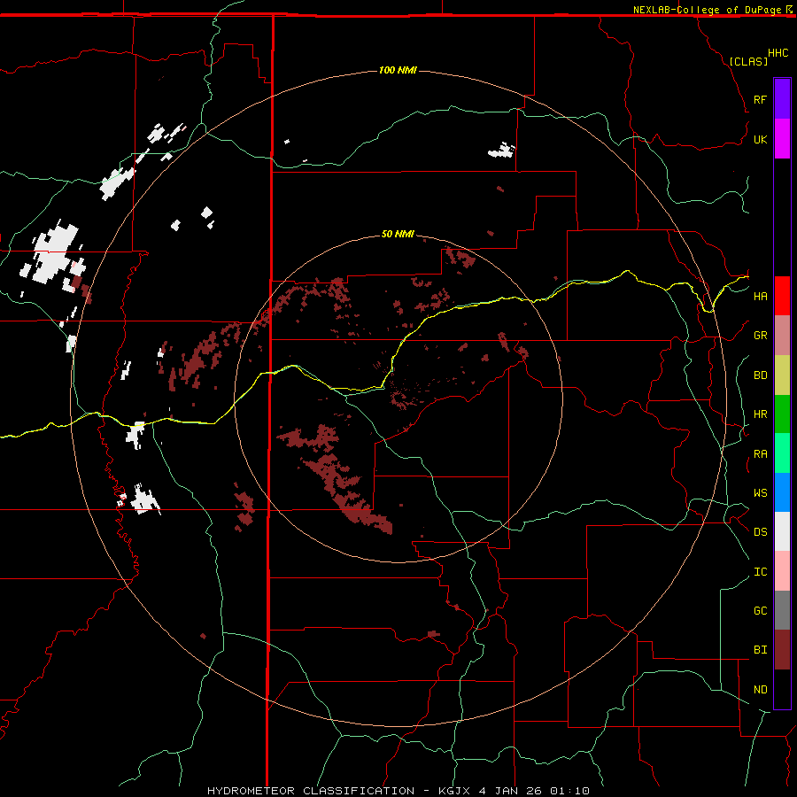This screenshot has height=797, width=797.
Task: Click the BI dark-red legend swatch
Action: click(x=782, y=650)
